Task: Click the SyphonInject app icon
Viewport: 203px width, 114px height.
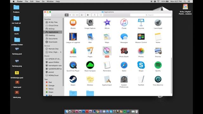Action: (107, 79)
